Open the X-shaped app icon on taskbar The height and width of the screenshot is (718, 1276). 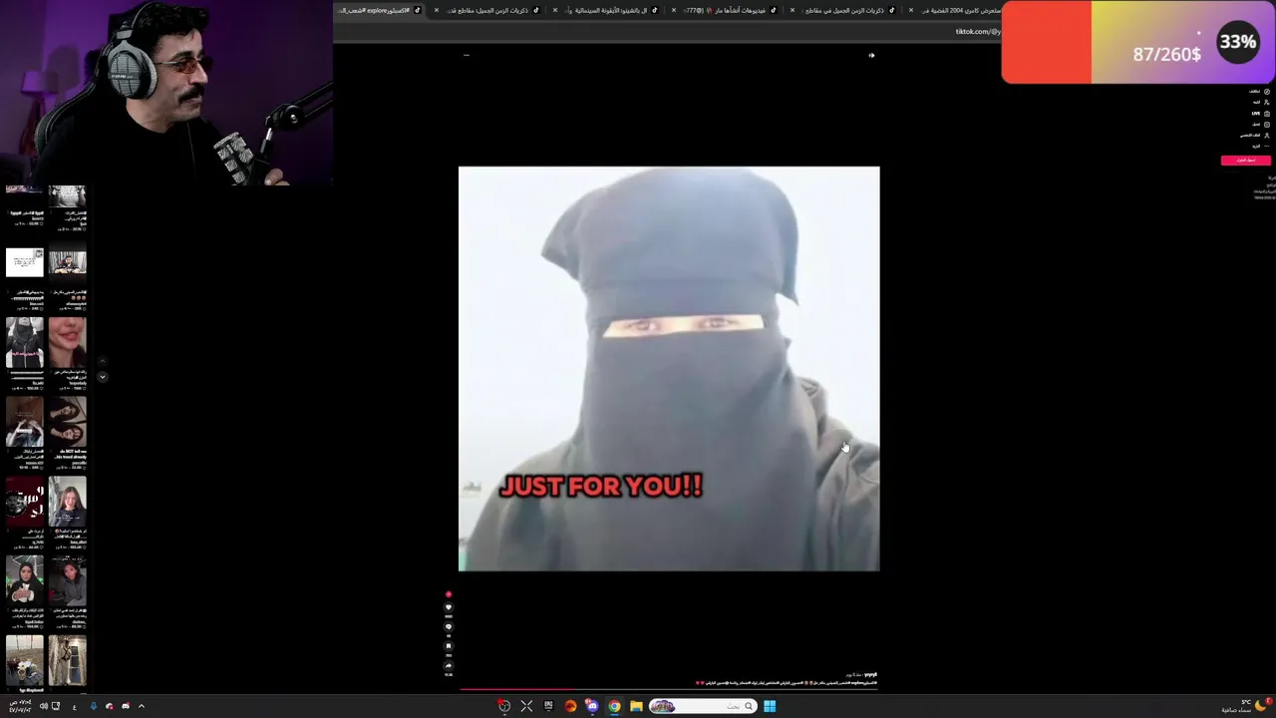coord(526,706)
